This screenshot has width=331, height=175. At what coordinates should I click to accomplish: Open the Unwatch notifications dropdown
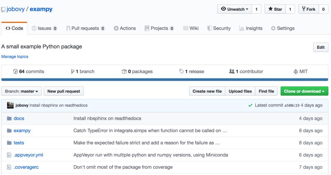point(235,9)
